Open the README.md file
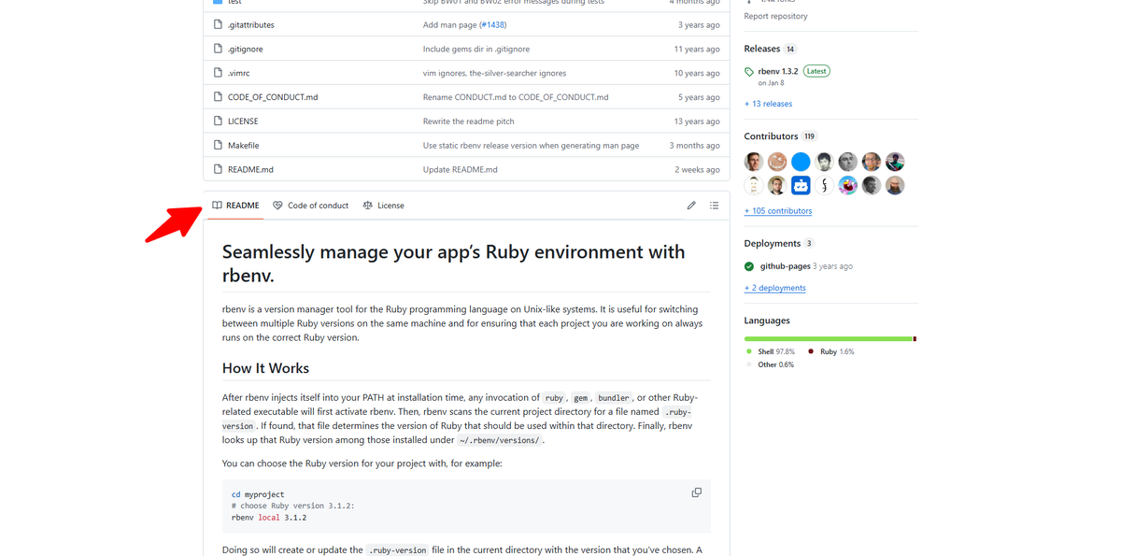1121x556 pixels. (x=250, y=170)
